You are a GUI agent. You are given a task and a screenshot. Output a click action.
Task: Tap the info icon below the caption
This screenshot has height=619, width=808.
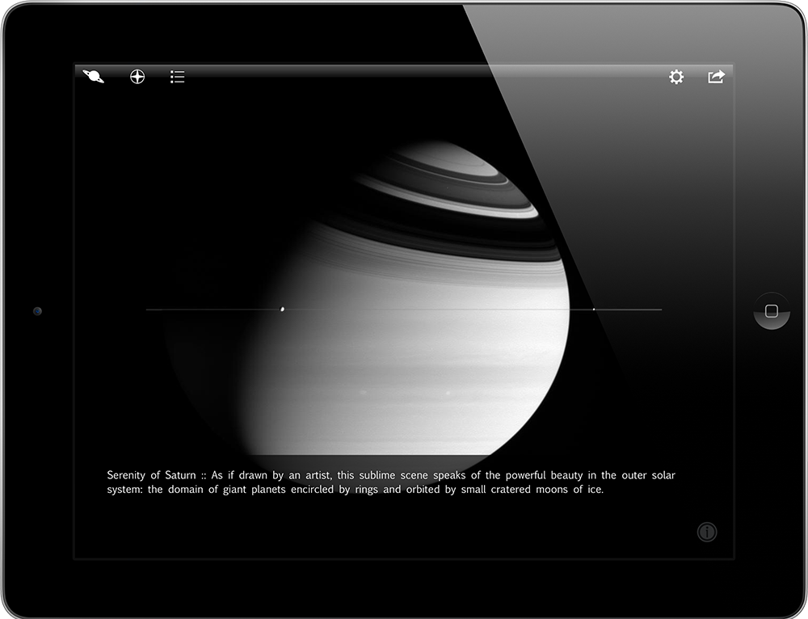pyautogui.click(x=707, y=532)
